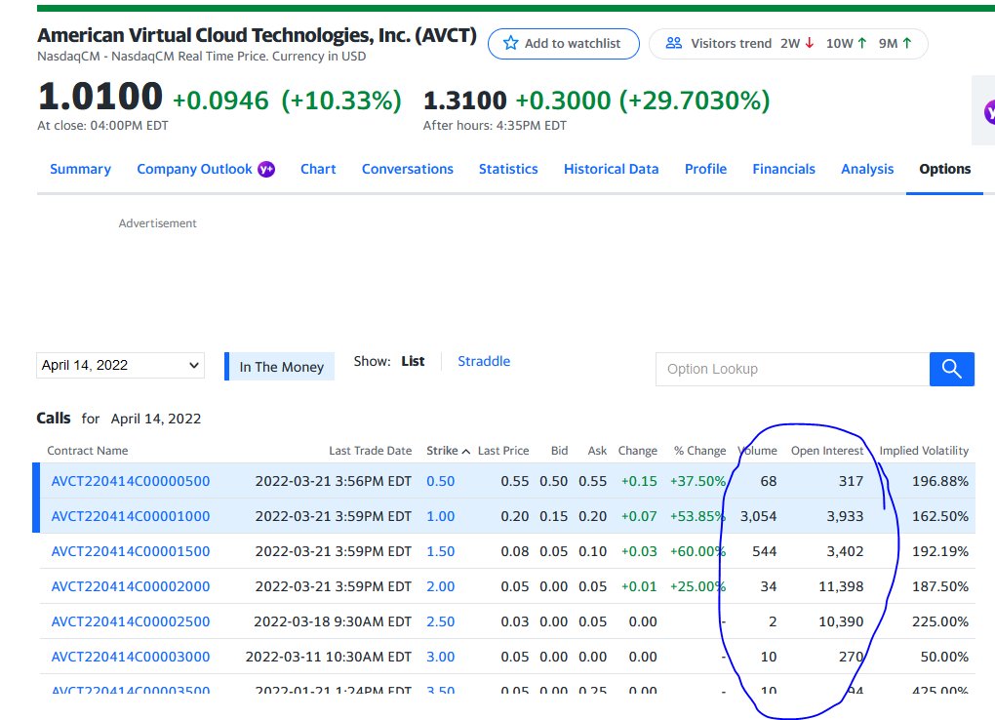The width and height of the screenshot is (995, 720).
Task: Open the April 14, 2022 expiration dropdown
Action: [120, 365]
